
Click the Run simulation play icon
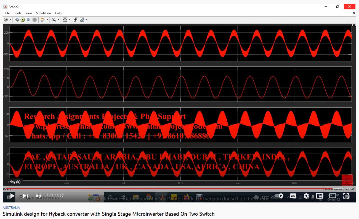pyautogui.click(x=23, y=20)
